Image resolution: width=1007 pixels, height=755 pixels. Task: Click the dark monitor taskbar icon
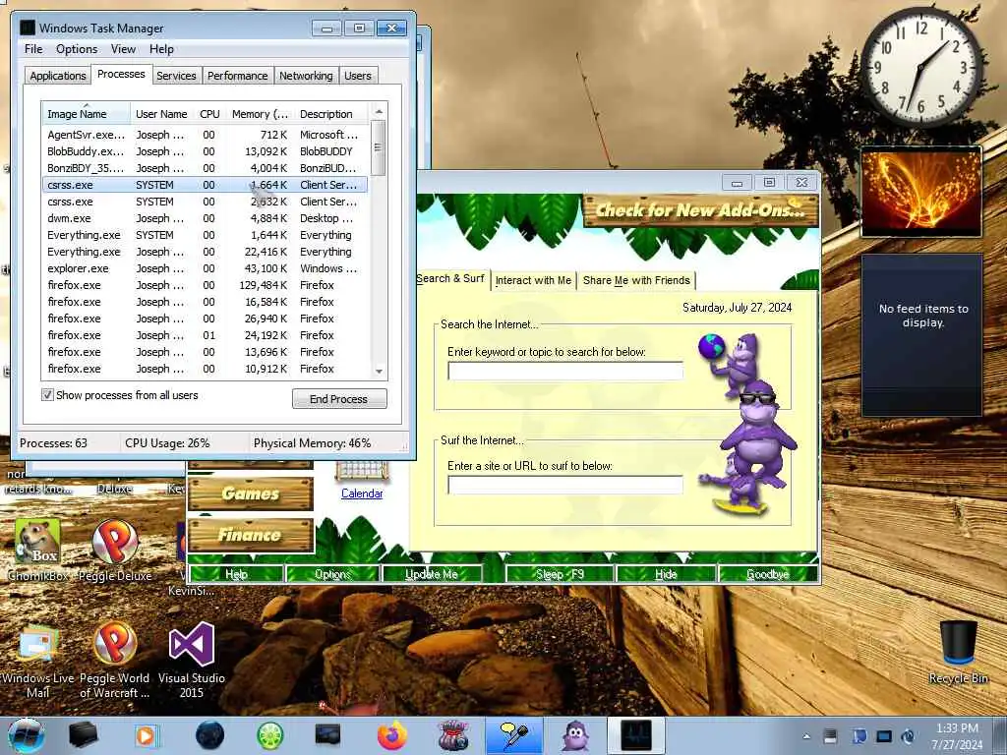pos(328,735)
